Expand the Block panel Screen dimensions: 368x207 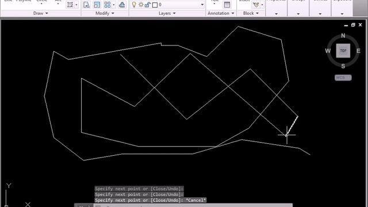pos(251,13)
